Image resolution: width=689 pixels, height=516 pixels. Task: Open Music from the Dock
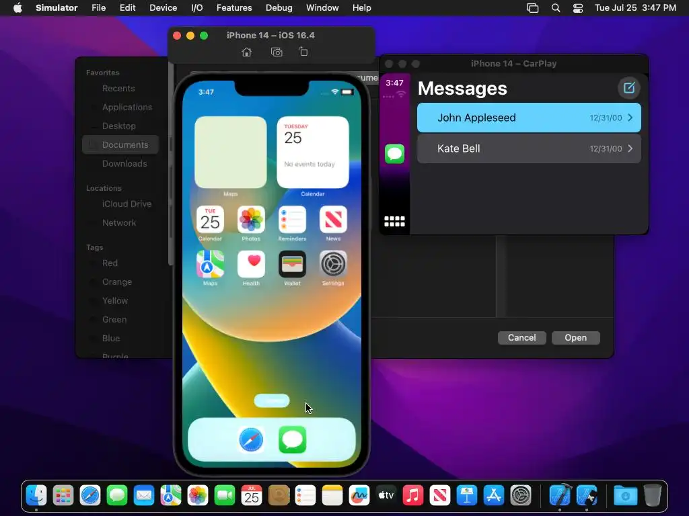[x=412, y=496]
